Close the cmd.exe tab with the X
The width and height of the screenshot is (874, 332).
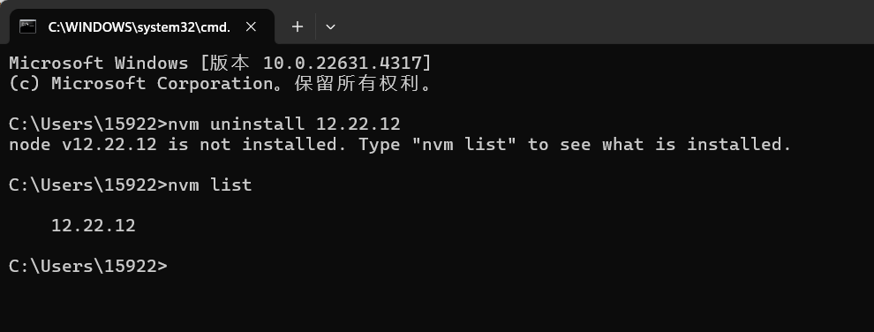tap(251, 26)
